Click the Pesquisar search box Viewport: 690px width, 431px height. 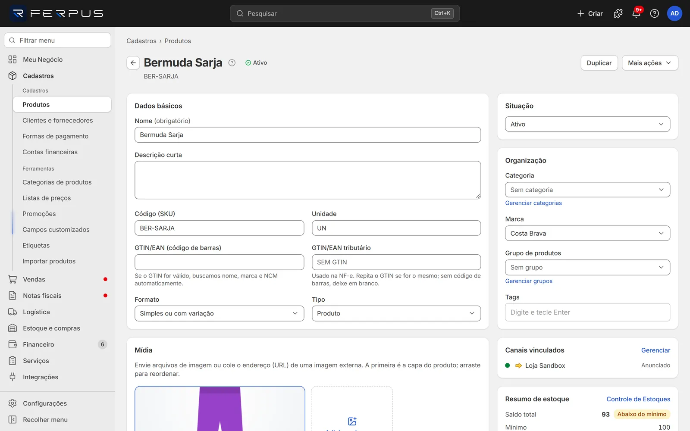coord(345,13)
